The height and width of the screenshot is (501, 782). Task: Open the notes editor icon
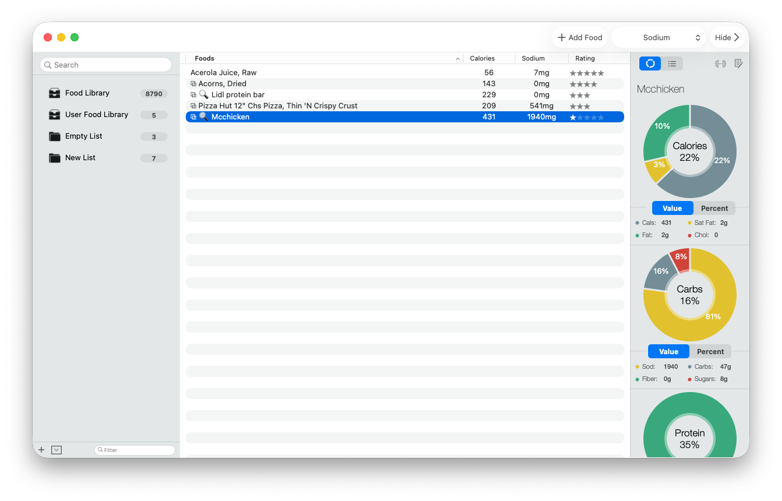click(x=738, y=63)
